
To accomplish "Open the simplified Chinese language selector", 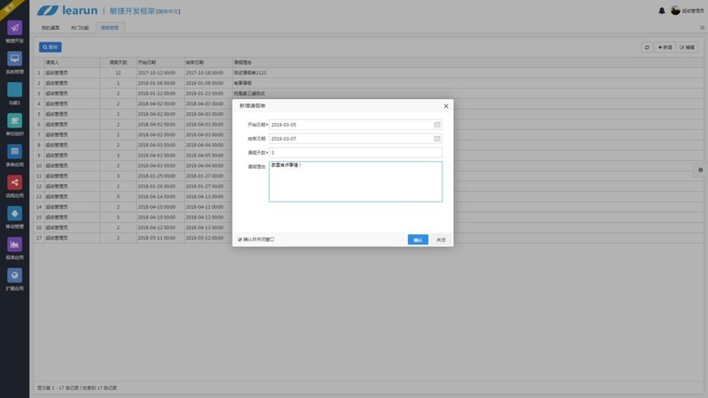I will (x=168, y=11).
